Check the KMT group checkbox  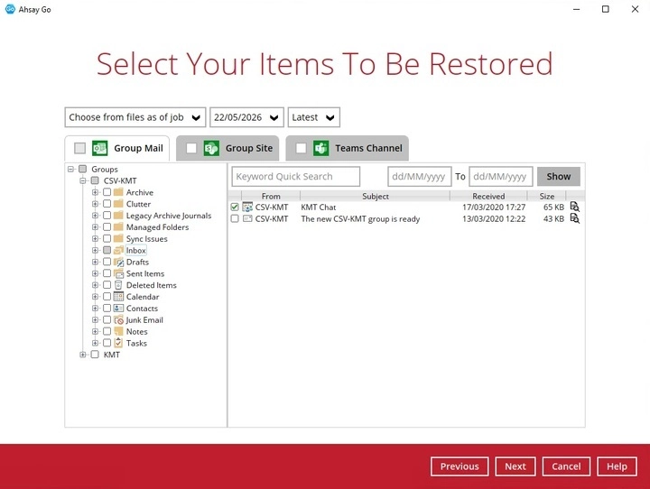95,355
